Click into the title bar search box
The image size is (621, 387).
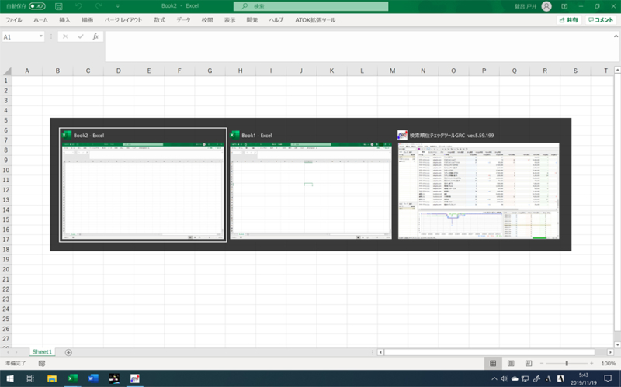(x=310, y=6)
